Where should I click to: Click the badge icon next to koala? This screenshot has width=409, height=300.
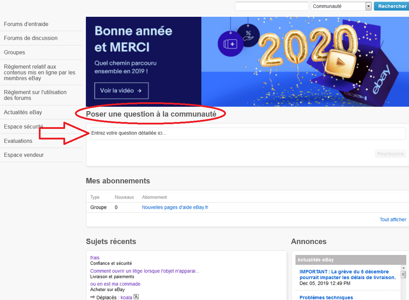tap(136, 297)
